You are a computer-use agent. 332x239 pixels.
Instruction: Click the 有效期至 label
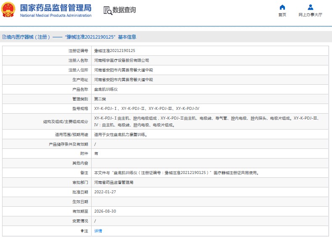coord(80,211)
